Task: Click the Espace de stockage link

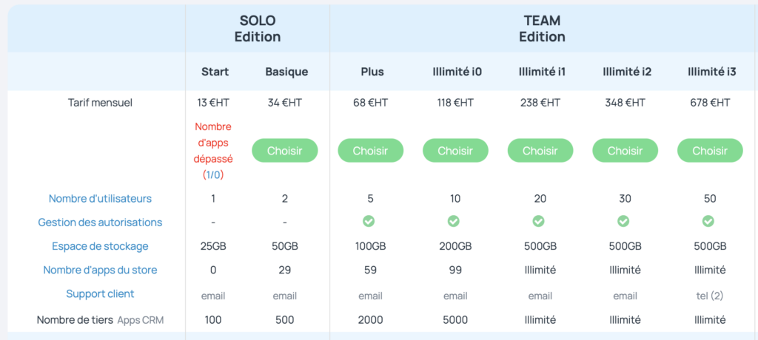Action: [100, 246]
